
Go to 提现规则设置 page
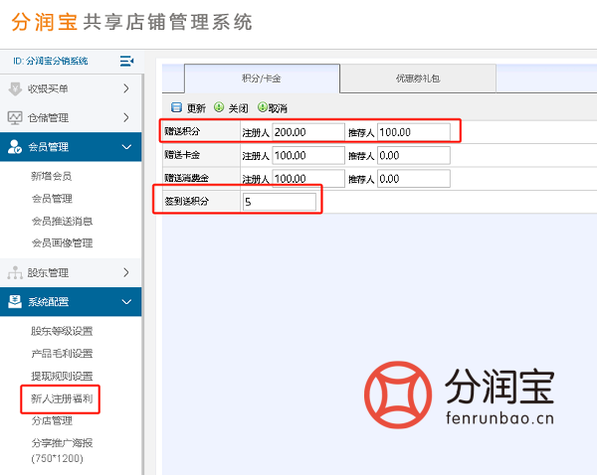(x=62, y=377)
